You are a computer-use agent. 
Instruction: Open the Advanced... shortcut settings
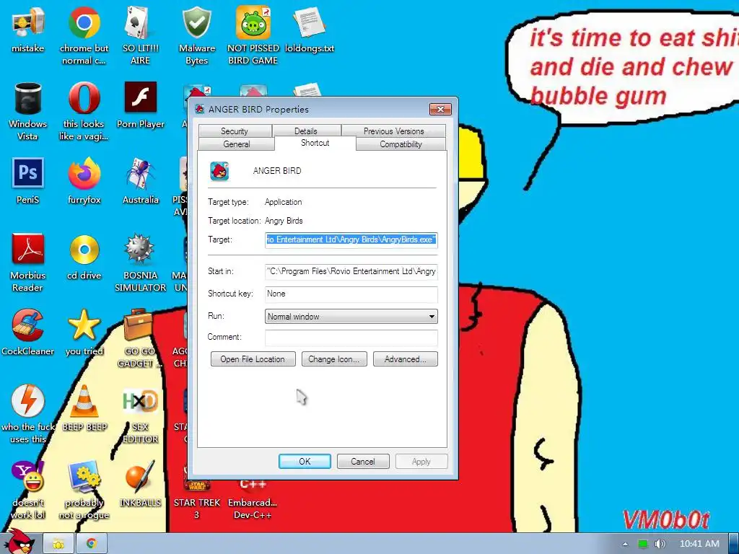click(406, 359)
